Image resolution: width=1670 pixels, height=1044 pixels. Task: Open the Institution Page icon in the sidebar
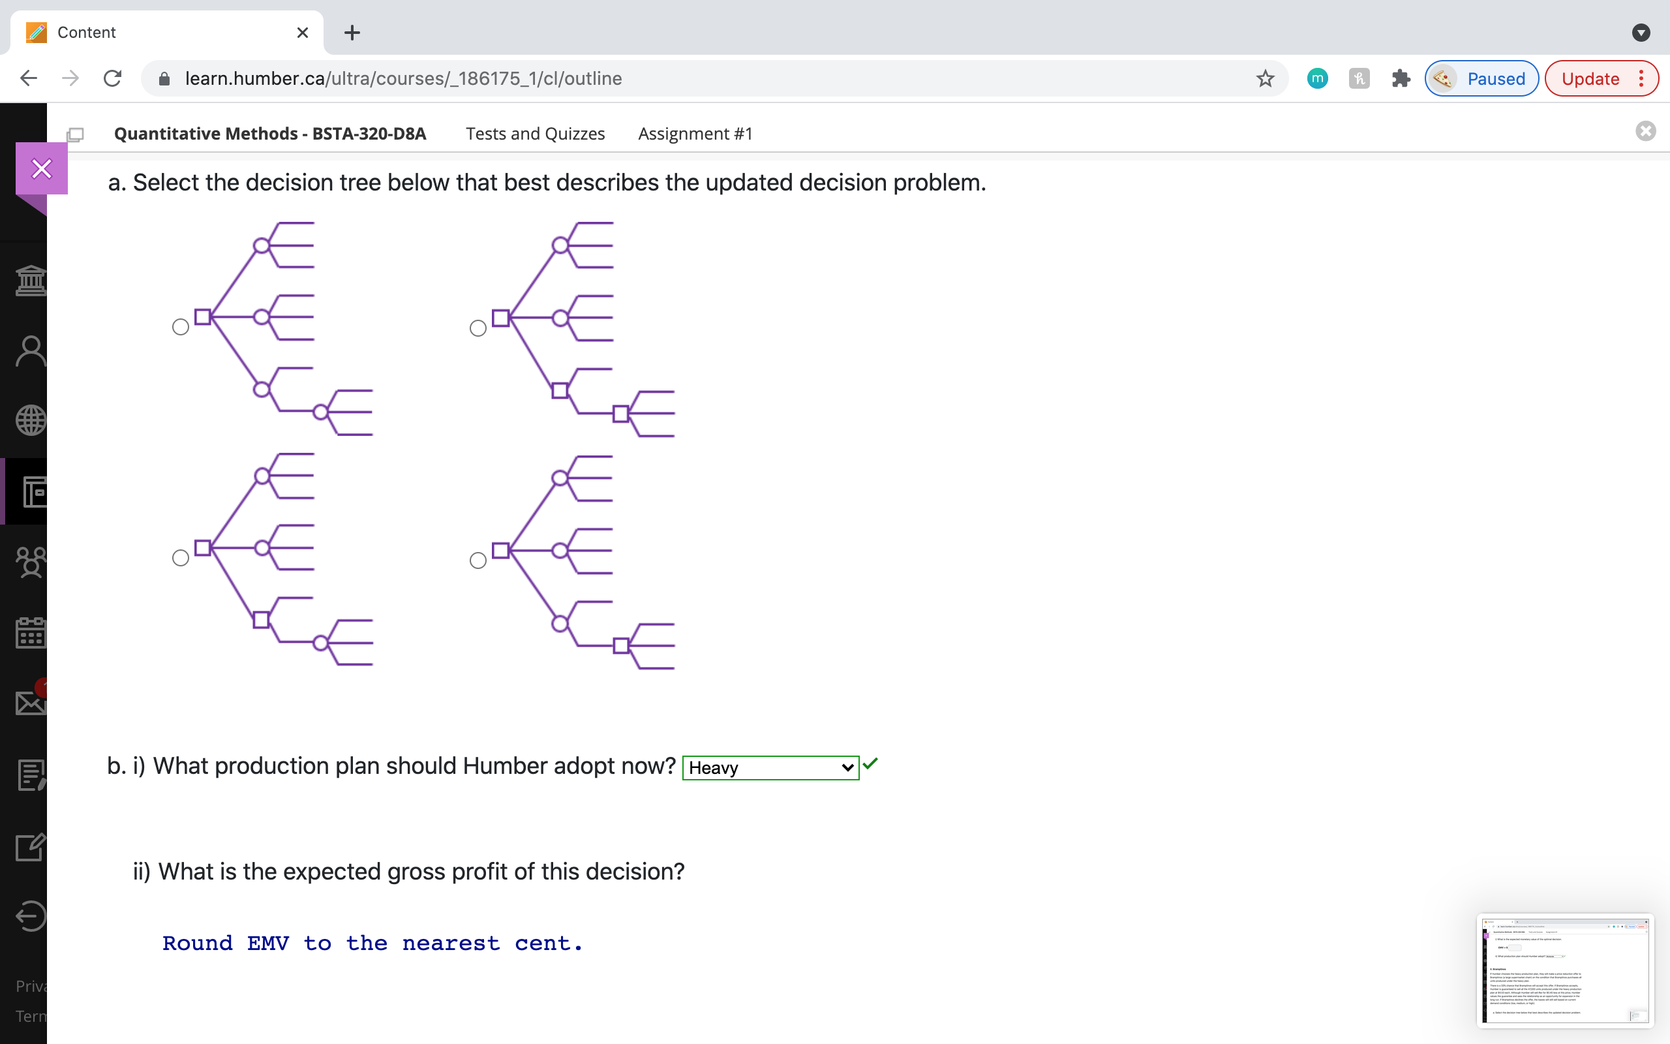pos(31,281)
